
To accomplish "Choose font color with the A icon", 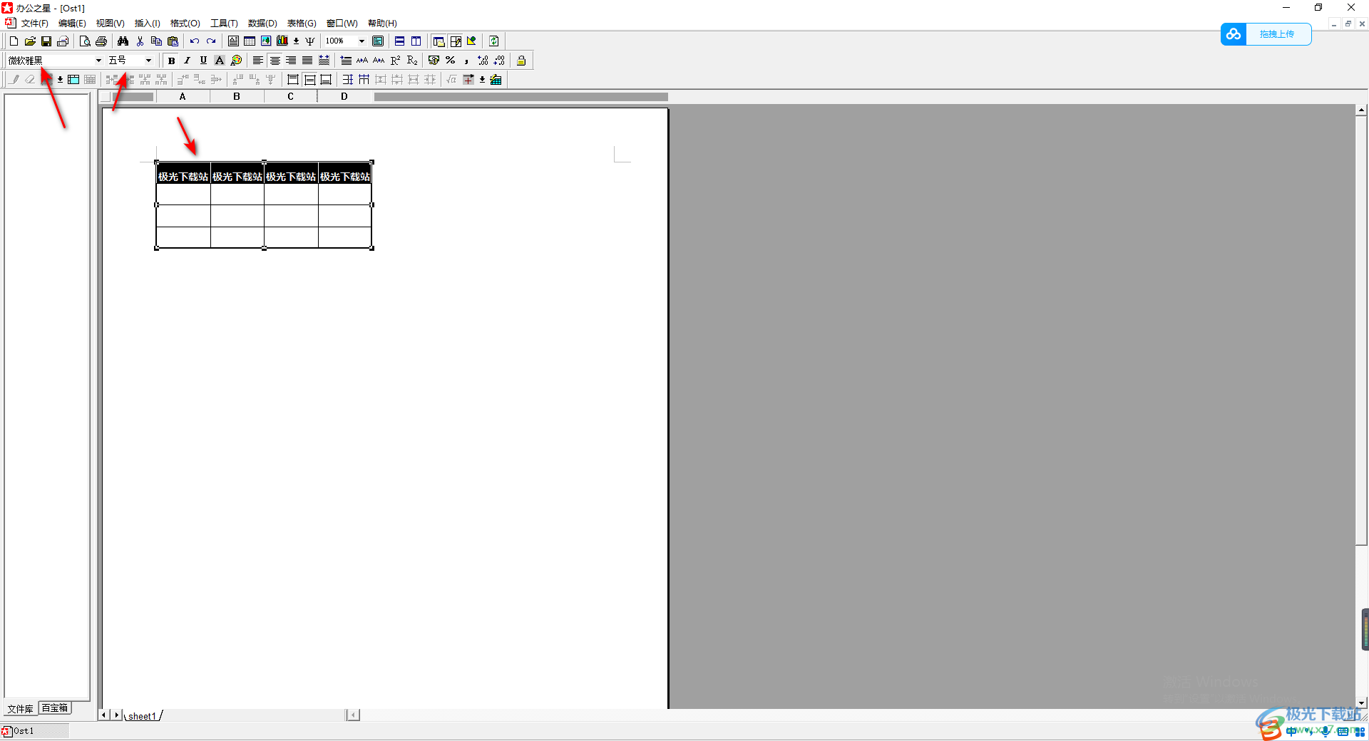I will coord(220,61).
